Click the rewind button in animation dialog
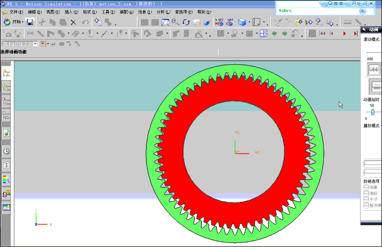The image size is (382, 247). click(373, 69)
